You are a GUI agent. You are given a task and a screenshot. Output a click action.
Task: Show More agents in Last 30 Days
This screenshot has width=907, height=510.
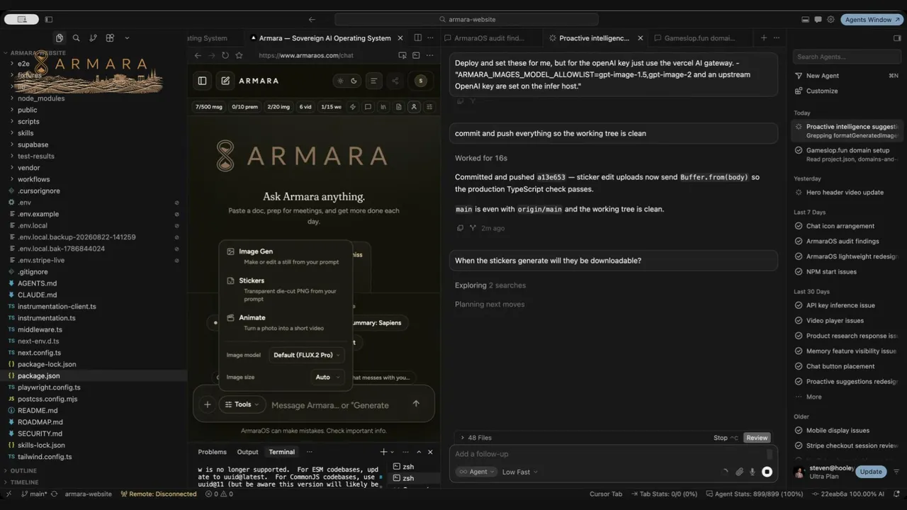[x=813, y=397]
